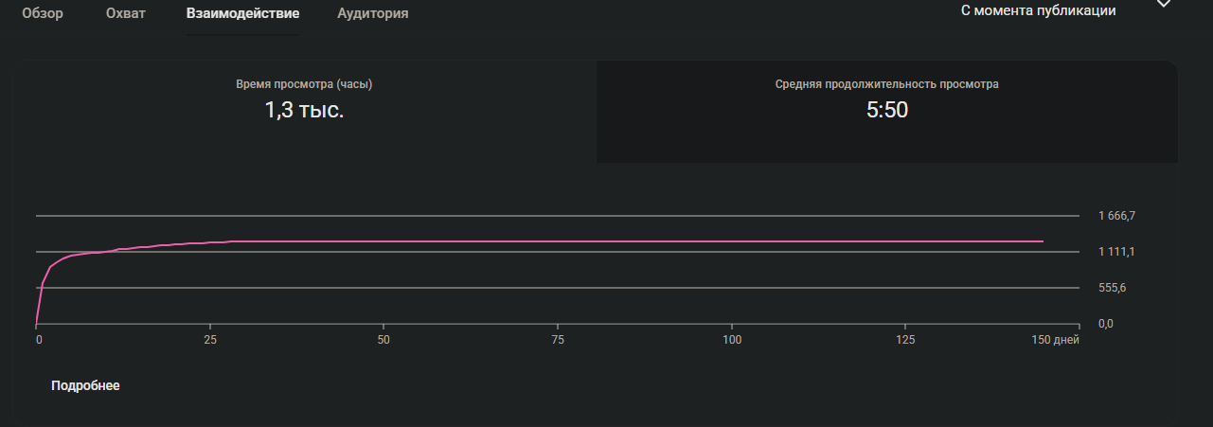Click the 'Подробнее' link below the chart

tap(85, 386)
